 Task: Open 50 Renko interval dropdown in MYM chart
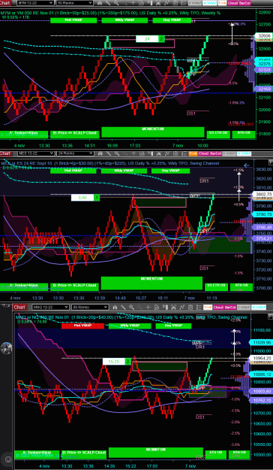tap(74, 3)
